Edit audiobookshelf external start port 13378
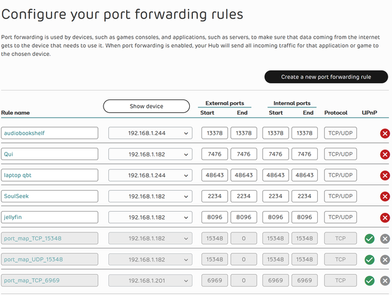392x295 pixels. [214, 133]
